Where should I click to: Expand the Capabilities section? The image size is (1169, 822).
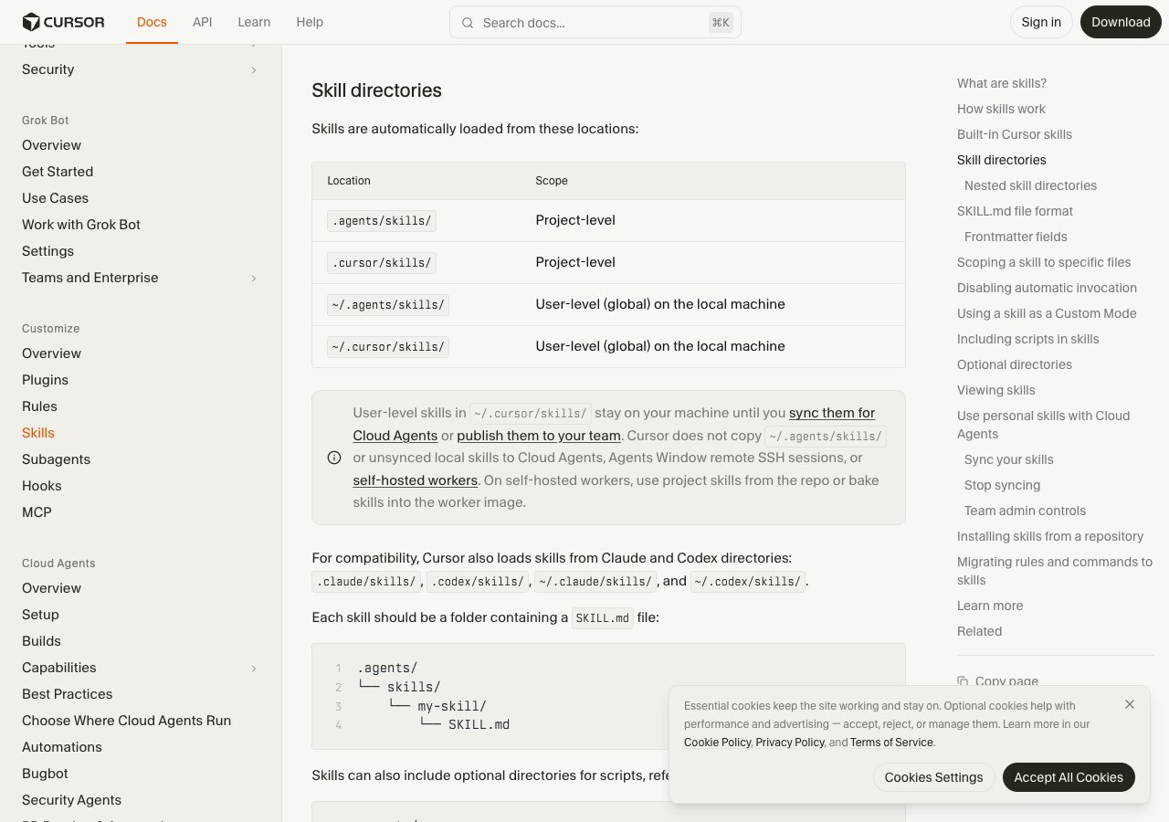click(254, 669)
